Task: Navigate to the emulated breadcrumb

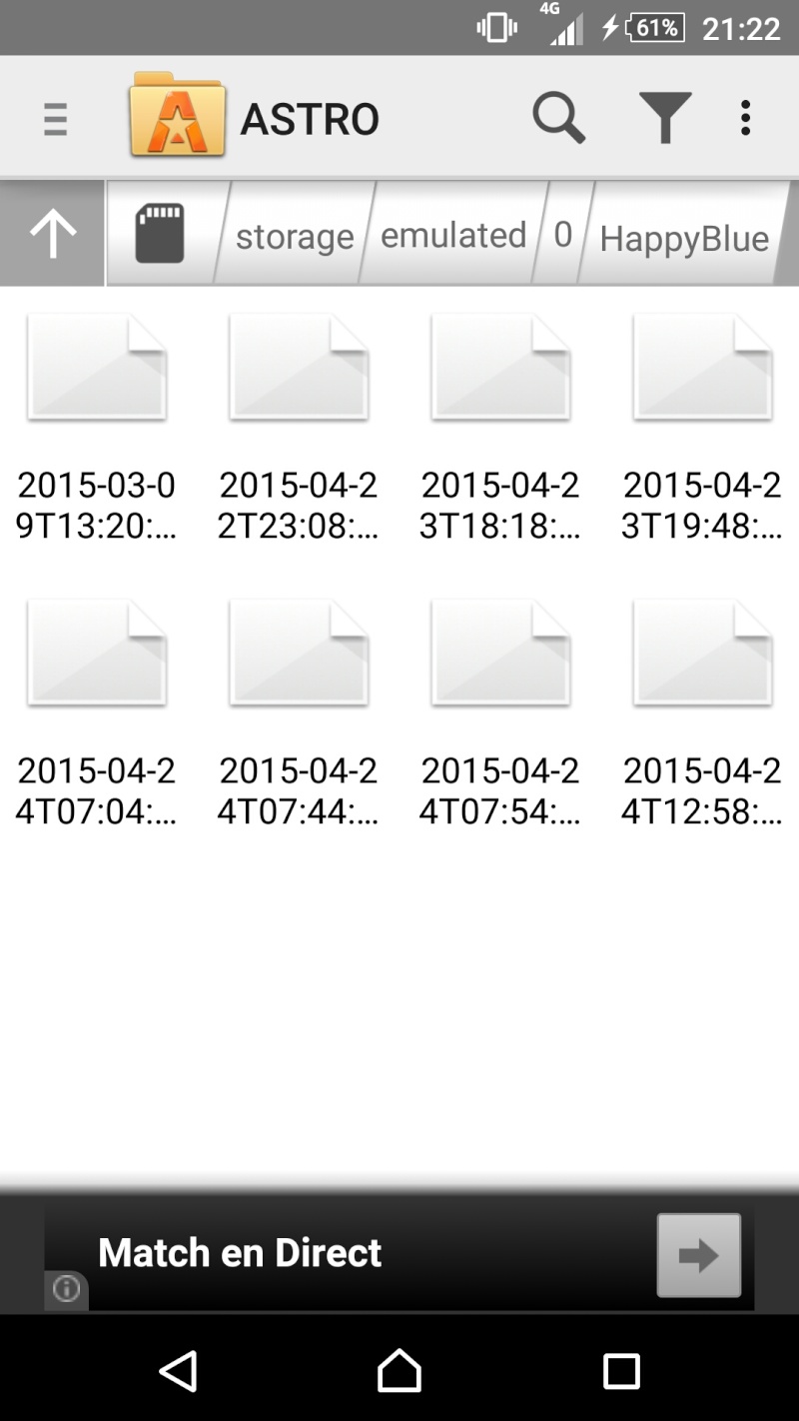Action: point(453,235)
